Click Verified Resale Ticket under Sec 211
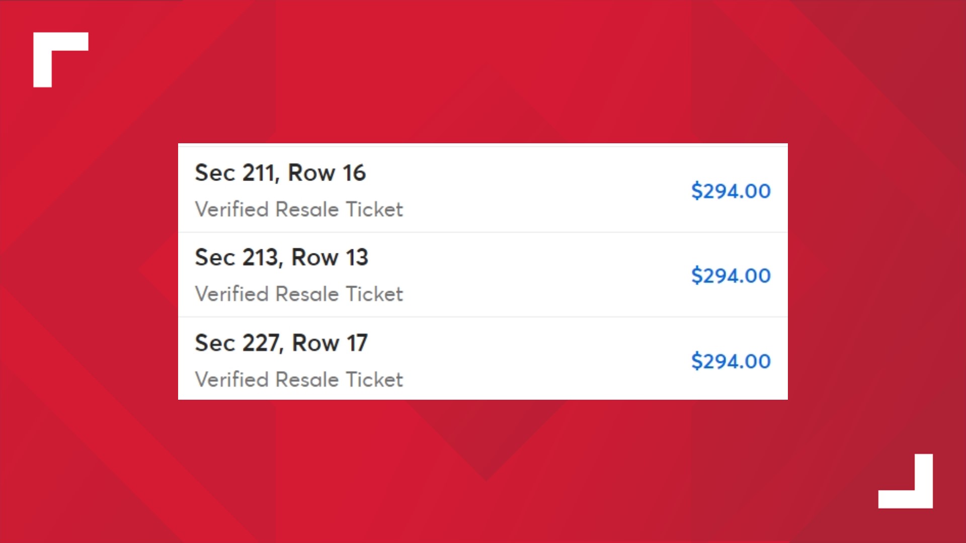Viewport: 966px width, 543px height. click(300, 209)
